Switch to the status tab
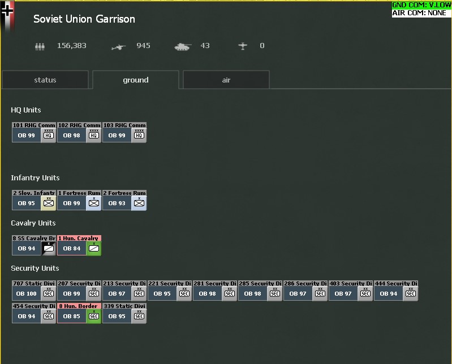This screenshot has width=452, height=364. point(45,80)
